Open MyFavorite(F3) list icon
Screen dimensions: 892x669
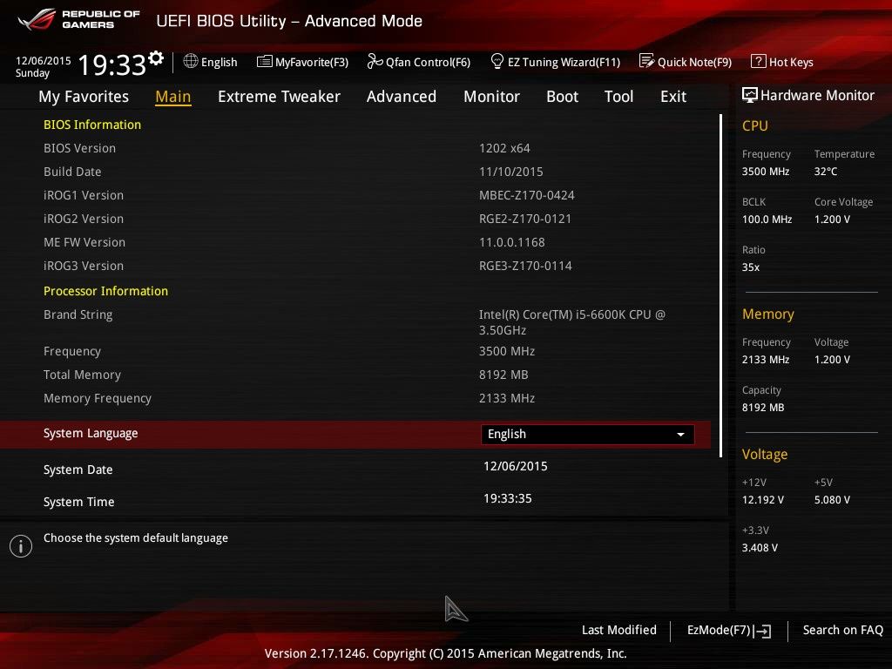click(x=265, y=62)
